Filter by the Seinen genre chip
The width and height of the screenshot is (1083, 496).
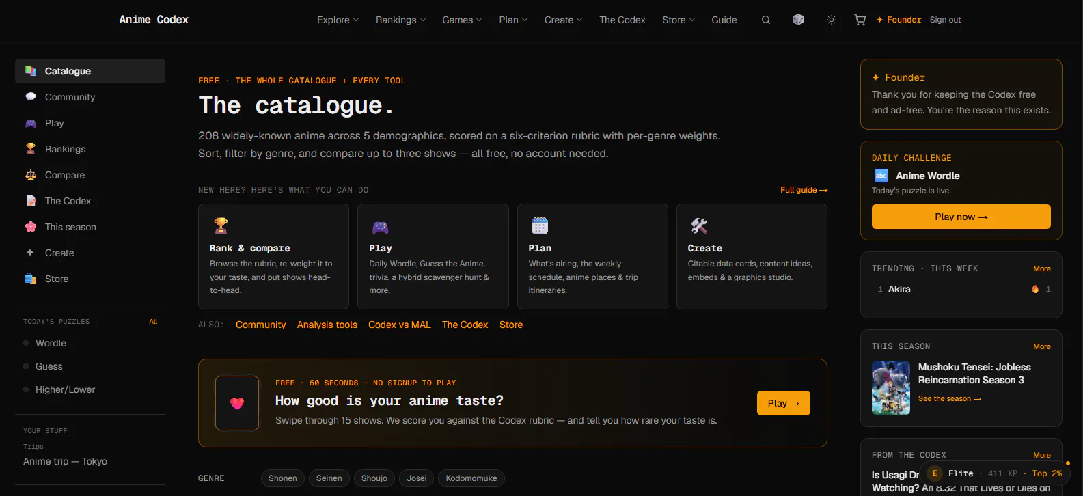pos(329,478)
